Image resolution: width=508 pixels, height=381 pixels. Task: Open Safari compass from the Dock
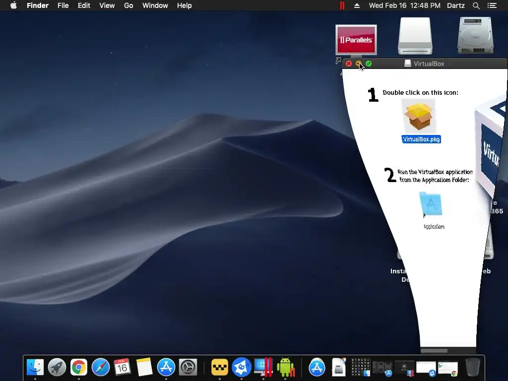(101, 367)
